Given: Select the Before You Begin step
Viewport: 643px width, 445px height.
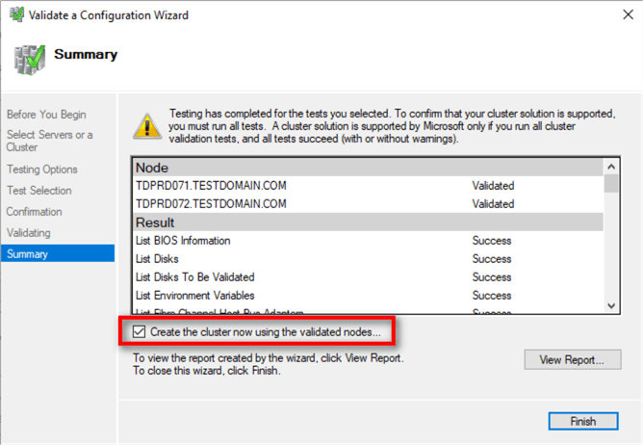Looking at the screenshot, I should pyautogui.click(x=46, y=115).
